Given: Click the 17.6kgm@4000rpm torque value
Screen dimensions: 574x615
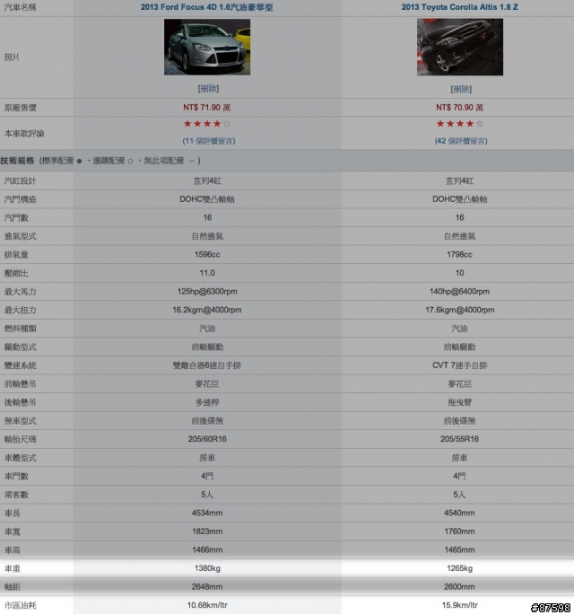Looking at the screenshot, I should click(x=459, y=310).
